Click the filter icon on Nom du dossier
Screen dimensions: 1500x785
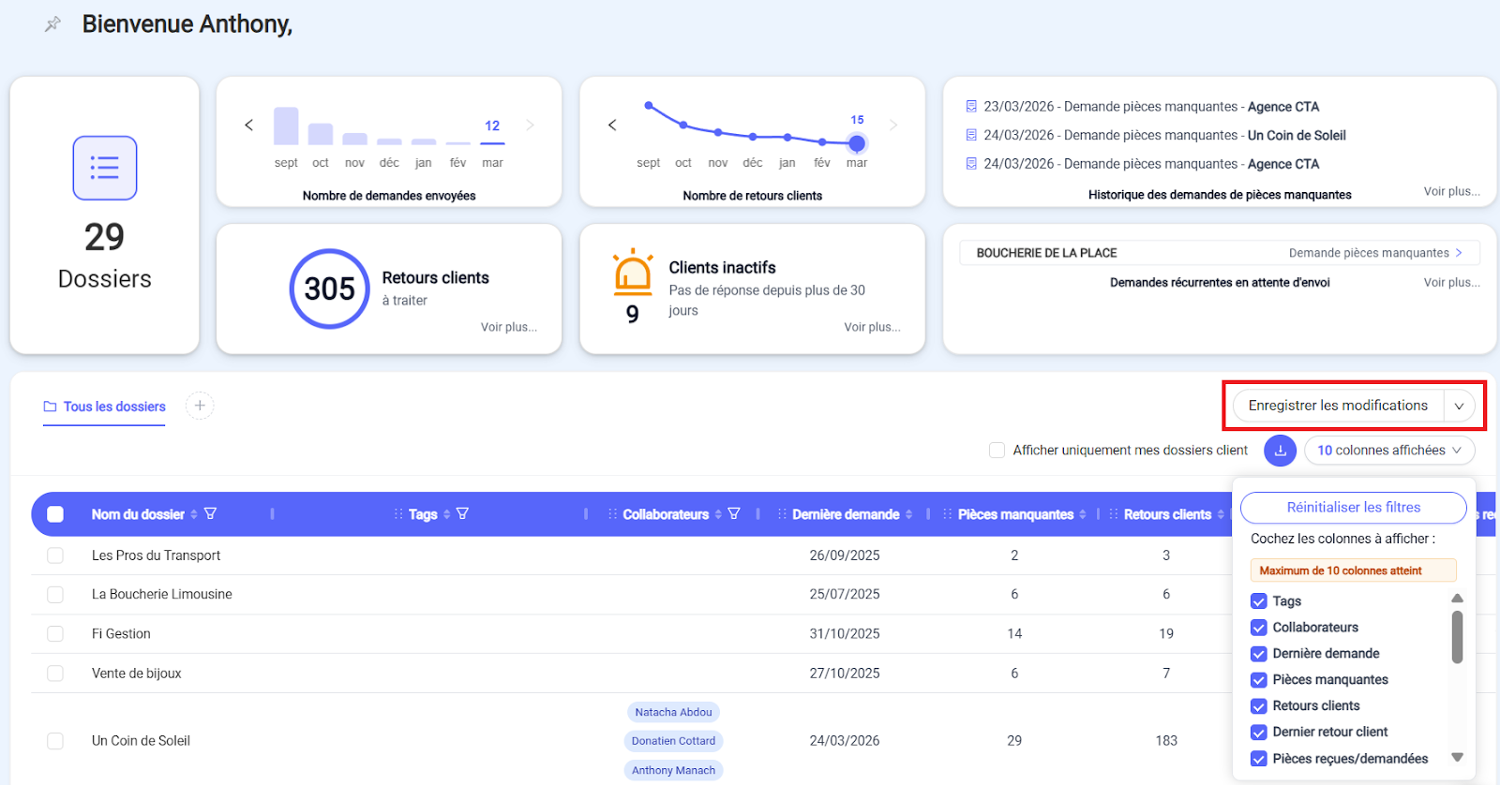click(210, 514)
